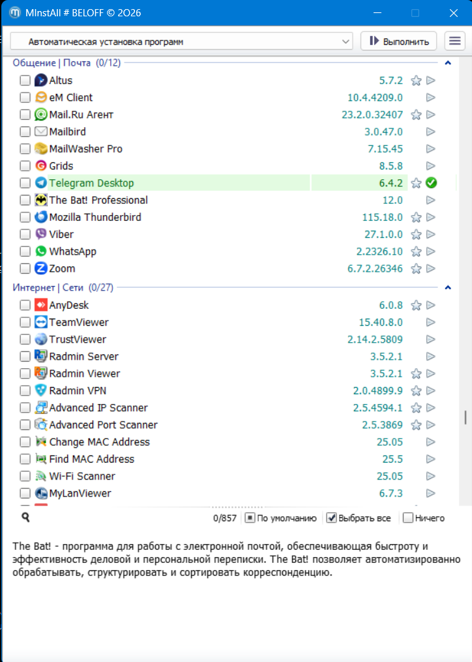The height and width of the screenshot is (662, 472).
Task: Click the Выполнить button
Action: click(398, 41)
